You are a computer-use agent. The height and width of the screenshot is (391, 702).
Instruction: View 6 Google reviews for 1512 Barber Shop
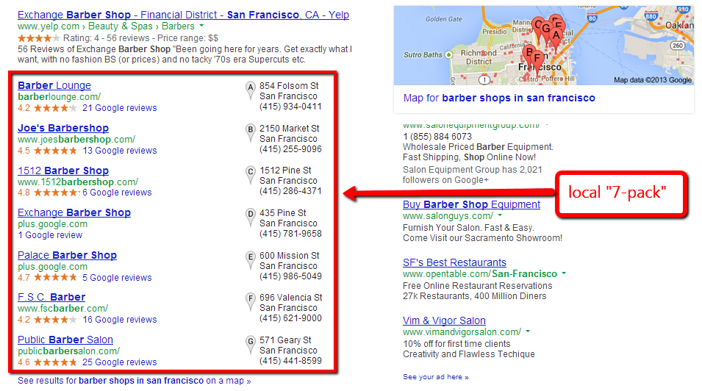[117, 193]
